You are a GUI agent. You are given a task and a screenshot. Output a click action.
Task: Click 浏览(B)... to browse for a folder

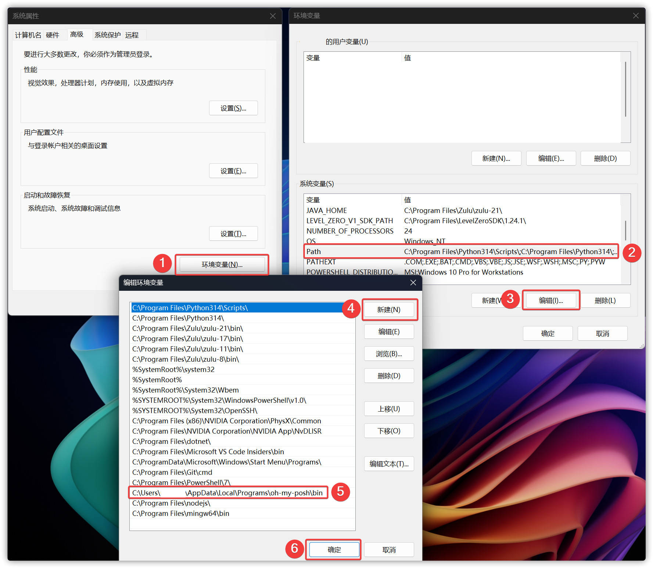(x=389, y=354)
